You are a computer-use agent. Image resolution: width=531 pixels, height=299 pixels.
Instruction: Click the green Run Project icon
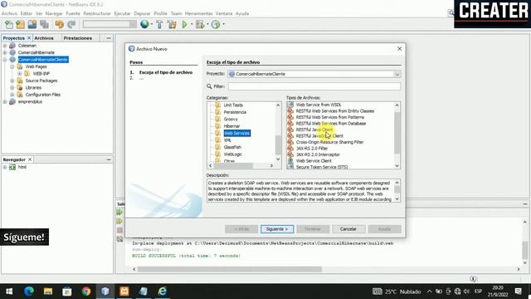(184, 24)
